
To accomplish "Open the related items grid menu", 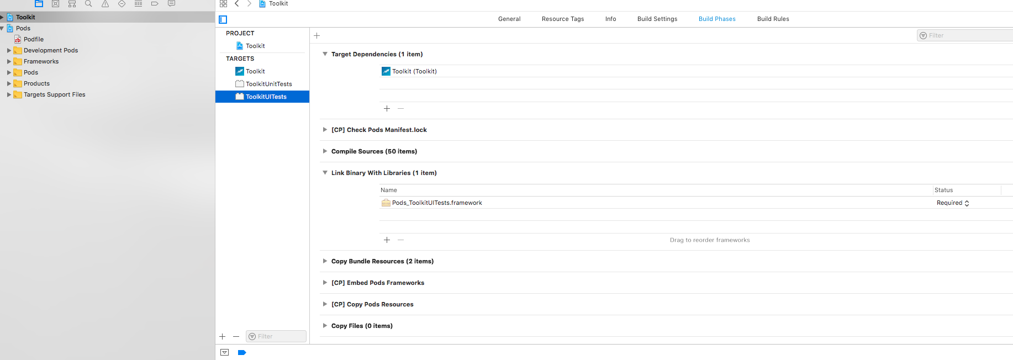I will pos(223,3).
